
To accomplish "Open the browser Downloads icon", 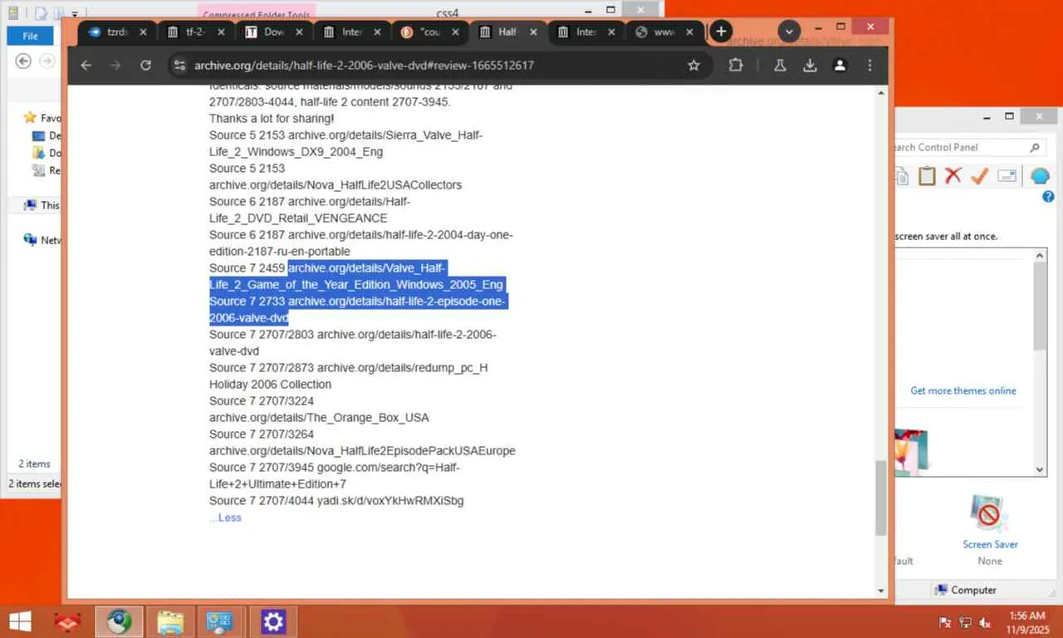I will pyautogui.click(x=810, y=66).
